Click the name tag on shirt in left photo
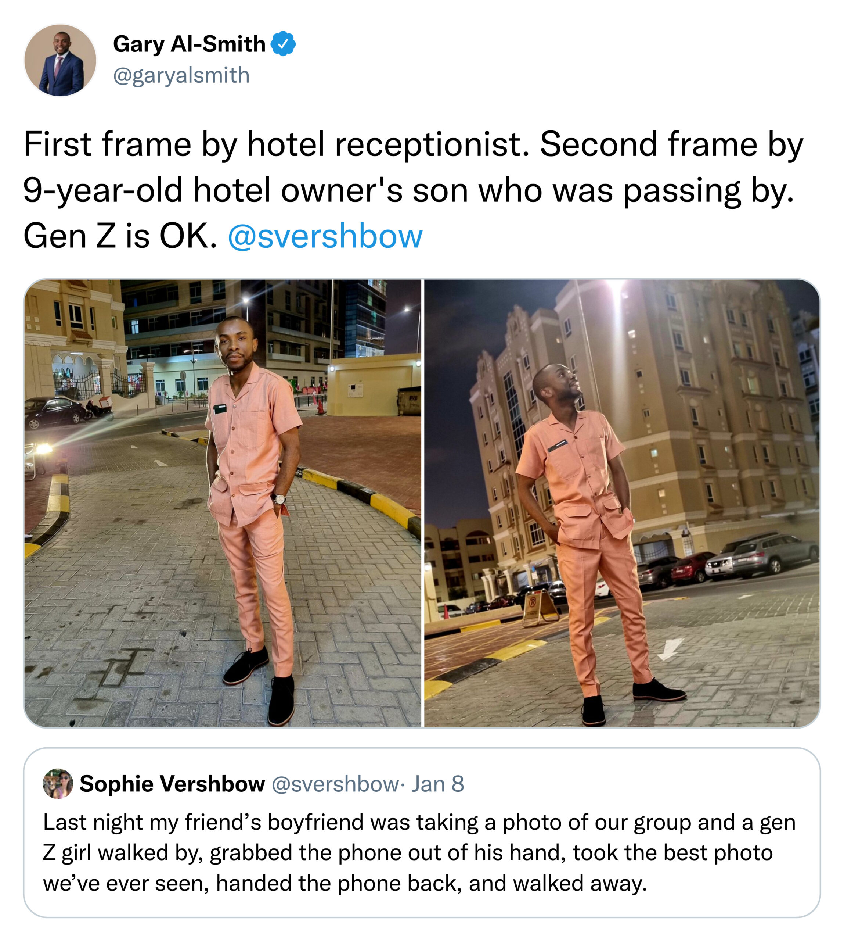844x941 pixels. click(220, 409)
